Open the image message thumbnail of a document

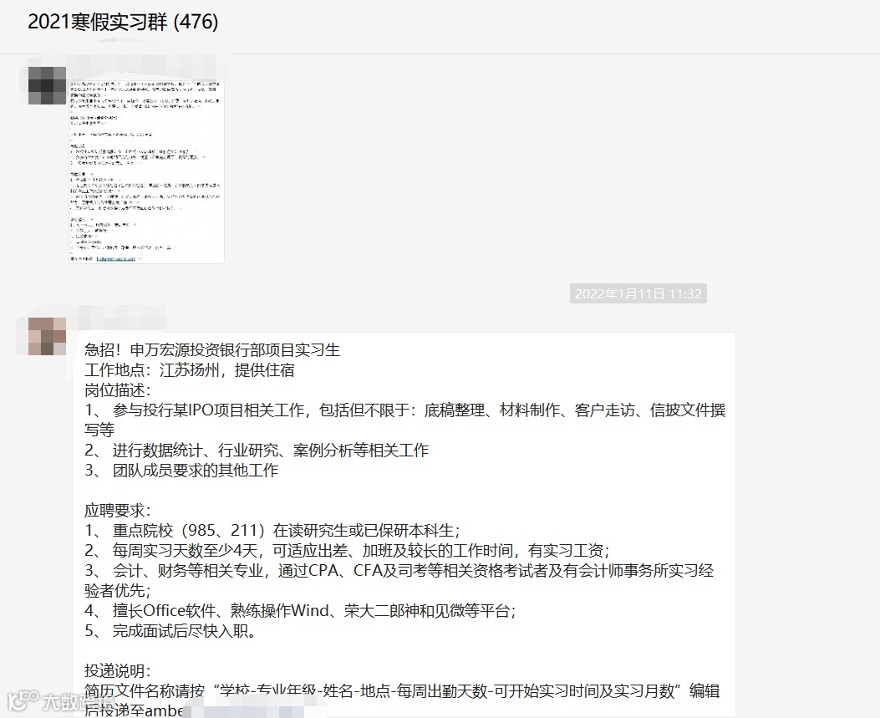pyautogui.click(x=146, y=171)
